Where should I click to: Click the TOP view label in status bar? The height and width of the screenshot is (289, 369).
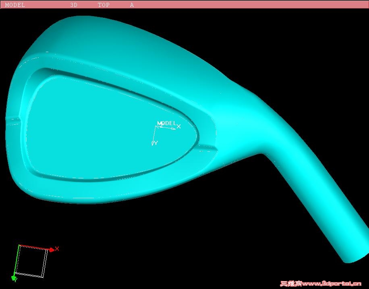click(x=104, y=5)
